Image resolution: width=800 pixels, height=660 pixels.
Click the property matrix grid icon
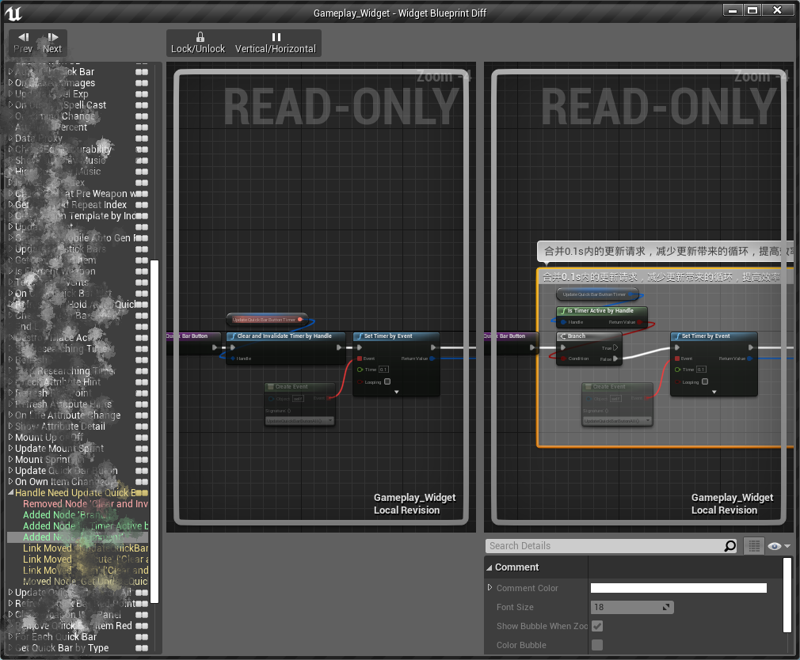[754, 546]
